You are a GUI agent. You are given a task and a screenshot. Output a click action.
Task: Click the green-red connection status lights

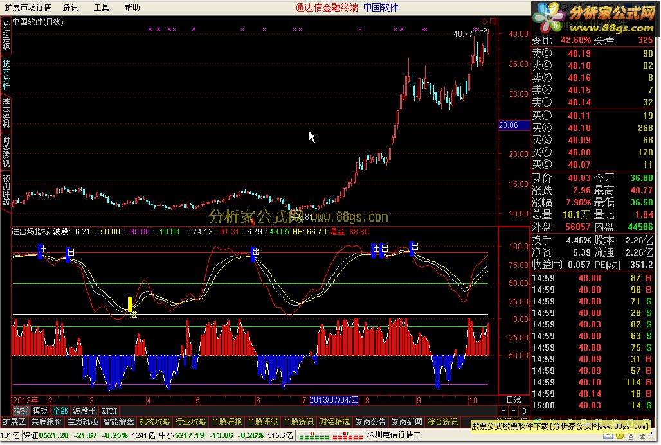tap(331, 435)
